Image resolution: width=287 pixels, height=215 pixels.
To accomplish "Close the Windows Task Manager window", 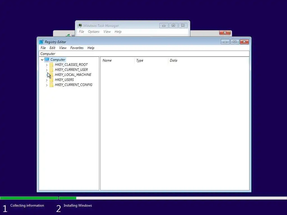I will tap(183, 25).
